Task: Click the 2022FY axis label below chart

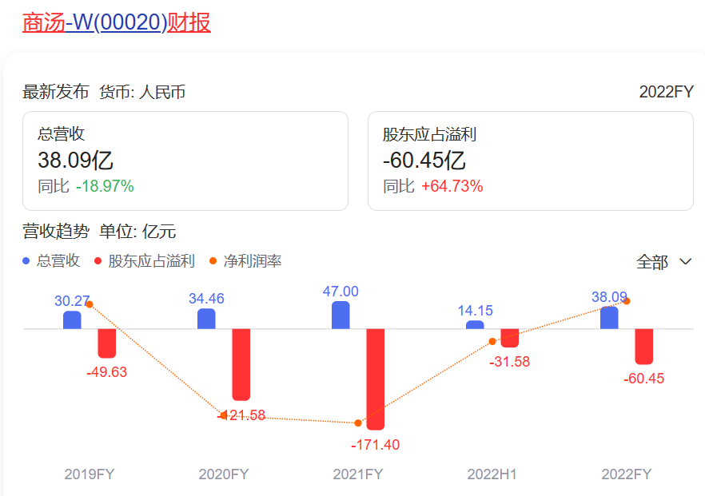Action: [x=627, y=474]
